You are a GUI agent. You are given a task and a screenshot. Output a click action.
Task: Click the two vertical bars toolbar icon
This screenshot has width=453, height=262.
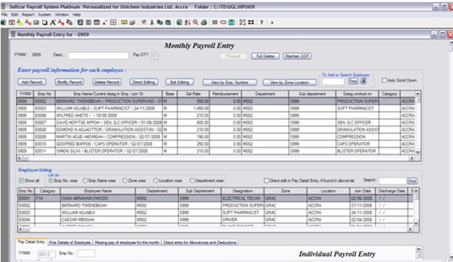pyautogui.click(x=215, y=22)
